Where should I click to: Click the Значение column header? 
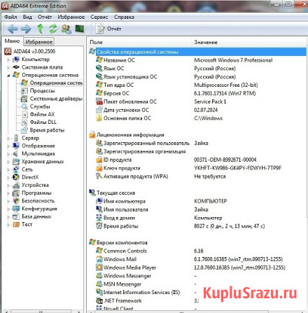(x=248, y=42)
